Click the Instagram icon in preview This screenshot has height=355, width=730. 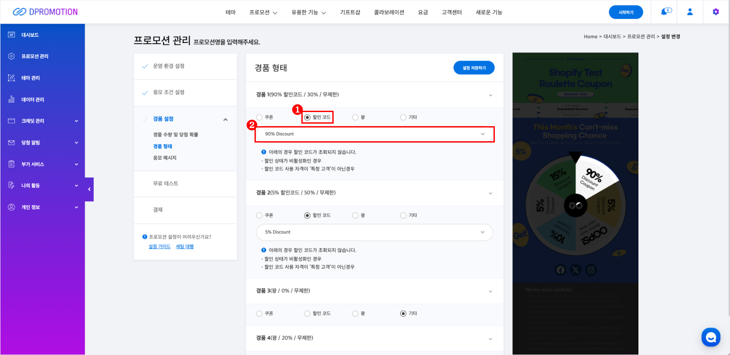(x=591, y=270)
